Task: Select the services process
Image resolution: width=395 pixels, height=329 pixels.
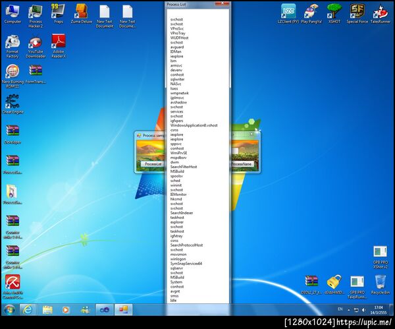Action: (x=176, y=111)
